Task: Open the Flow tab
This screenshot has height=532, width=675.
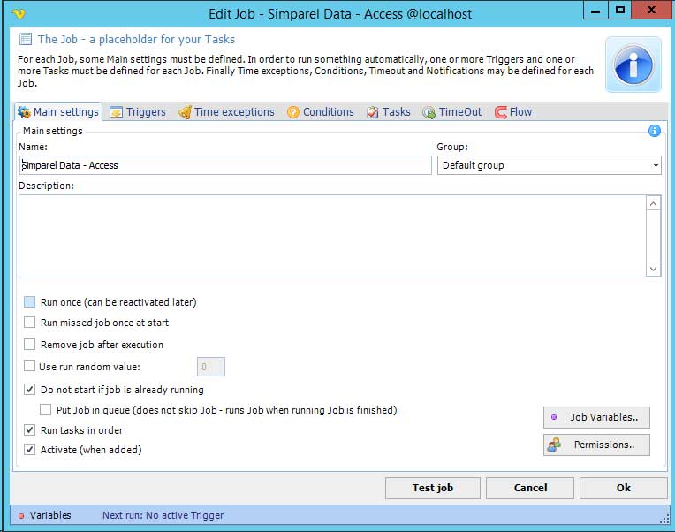Action: pyautogui.click(x=513, y=112)
